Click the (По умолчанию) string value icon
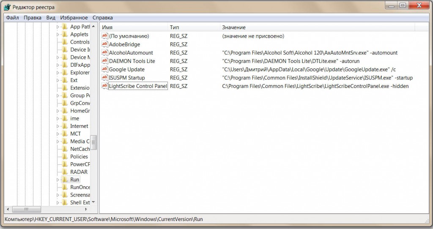 105,36
